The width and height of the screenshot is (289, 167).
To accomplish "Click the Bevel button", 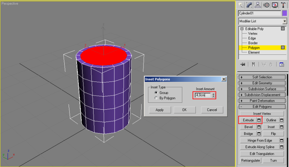I will (x=248, y=127).
